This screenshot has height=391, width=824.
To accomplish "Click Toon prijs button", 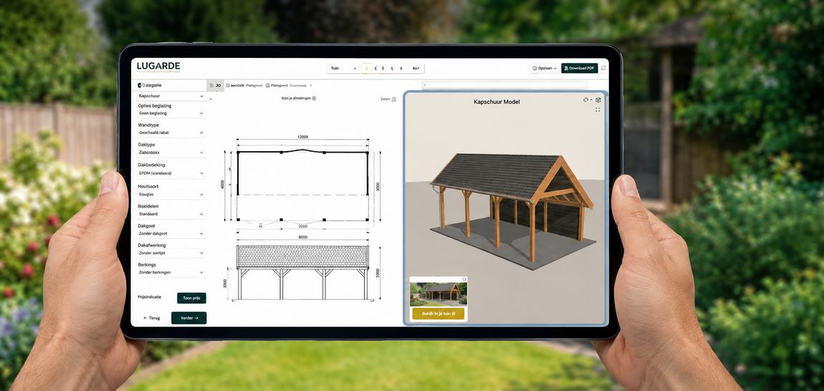I will coord(191,298).
